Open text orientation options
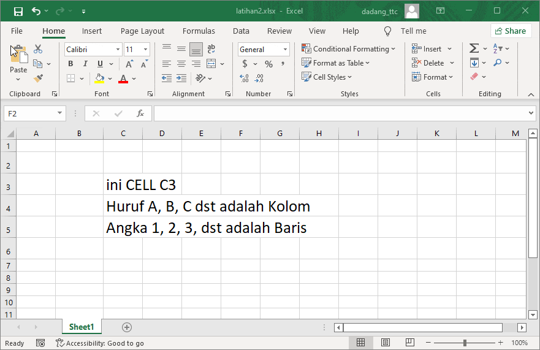The width and height of the screenshot is (540, 350). coord(200,78)
